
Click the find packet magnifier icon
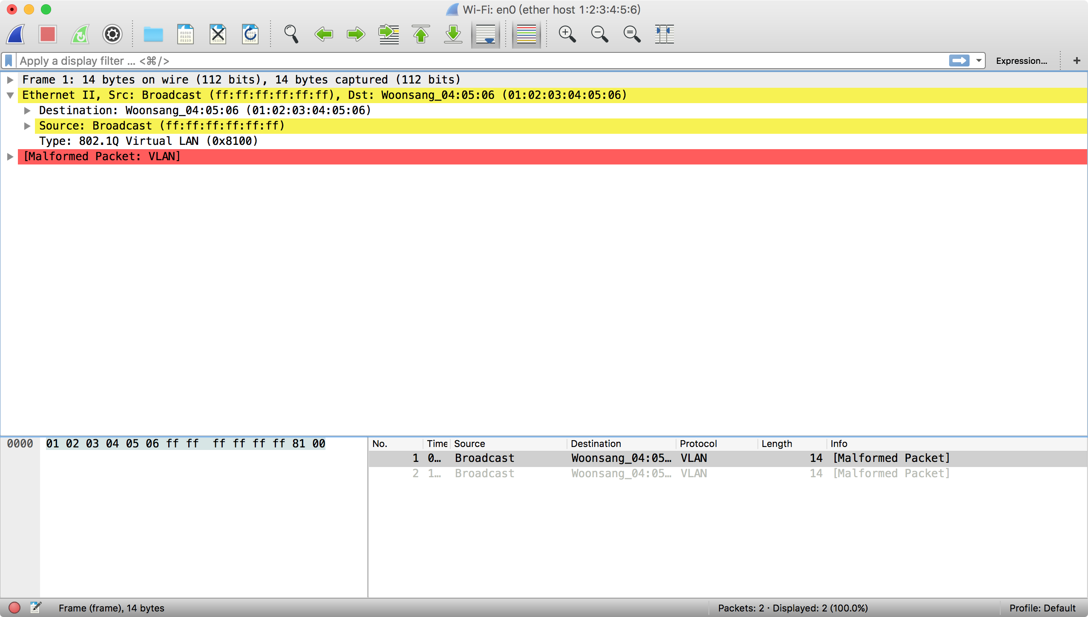[291, 34]
